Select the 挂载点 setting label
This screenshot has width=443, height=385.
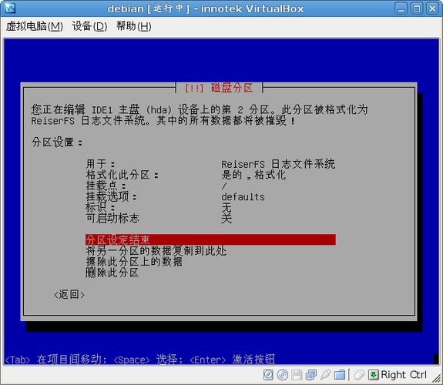point(106,186)
